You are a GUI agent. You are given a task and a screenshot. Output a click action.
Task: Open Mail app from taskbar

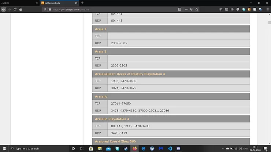click(108, 148)
